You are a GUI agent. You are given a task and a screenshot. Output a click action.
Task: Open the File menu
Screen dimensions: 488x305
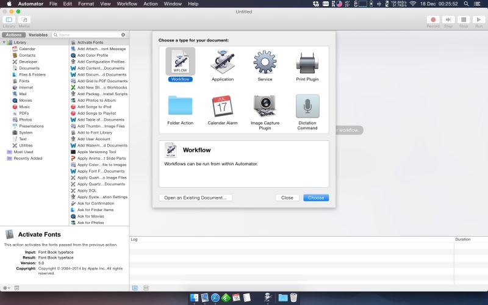[53, 4]
